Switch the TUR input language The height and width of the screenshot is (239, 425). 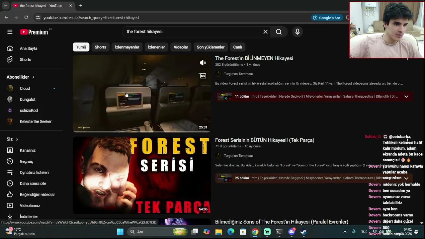tap(364, 232)
